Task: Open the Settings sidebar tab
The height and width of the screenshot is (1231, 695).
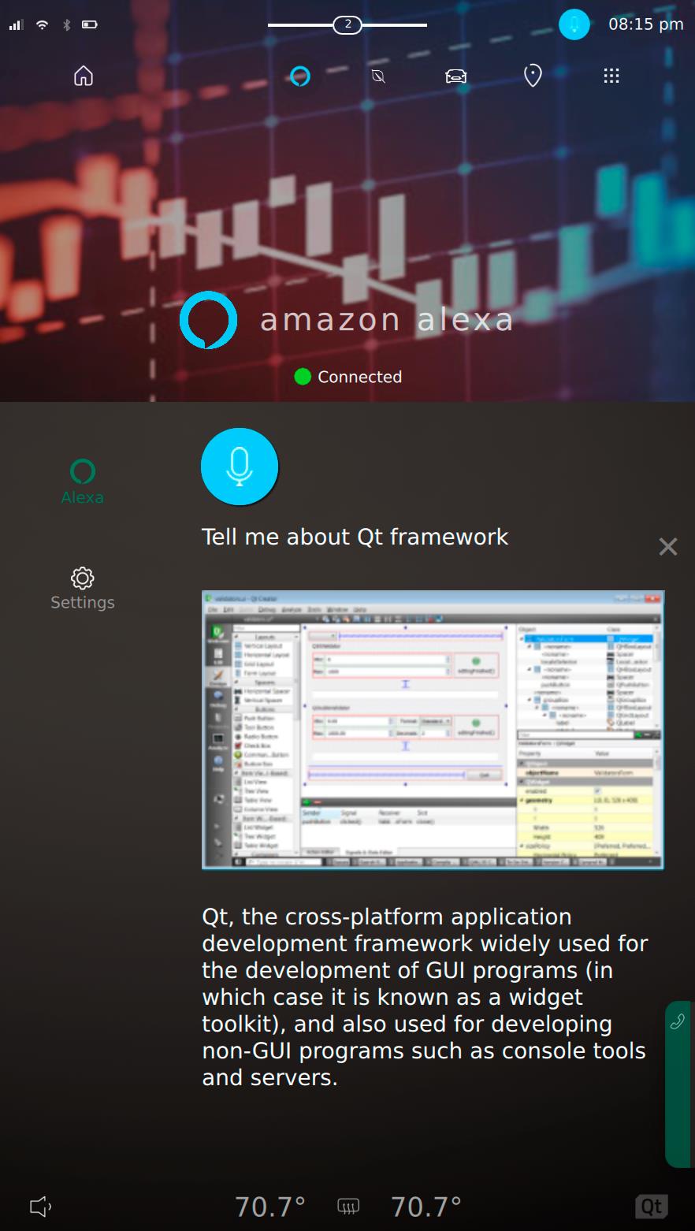Action: pos(83,588)
